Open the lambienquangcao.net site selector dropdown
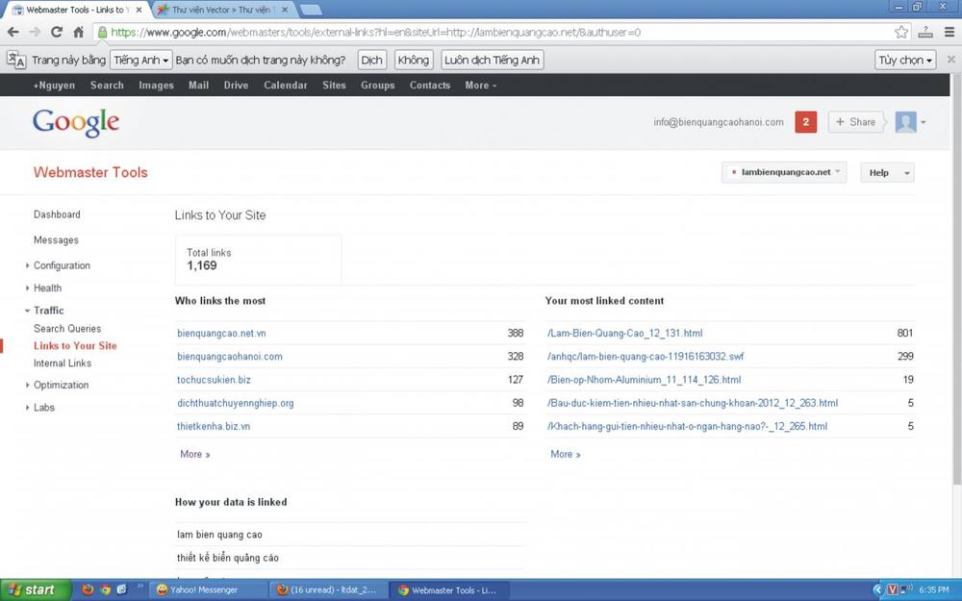Image resolution: width=962 pixels, height=601 pixels. coord(784,172)
